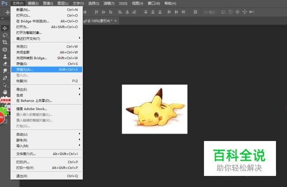
Task: Click 3D roll mode icon
Action: 230,12
